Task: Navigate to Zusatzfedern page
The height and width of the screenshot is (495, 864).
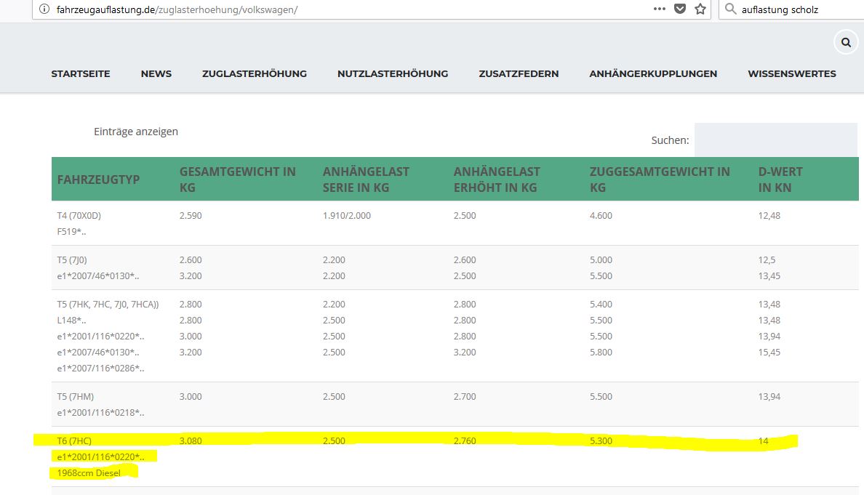Action: tap(519, 73)
